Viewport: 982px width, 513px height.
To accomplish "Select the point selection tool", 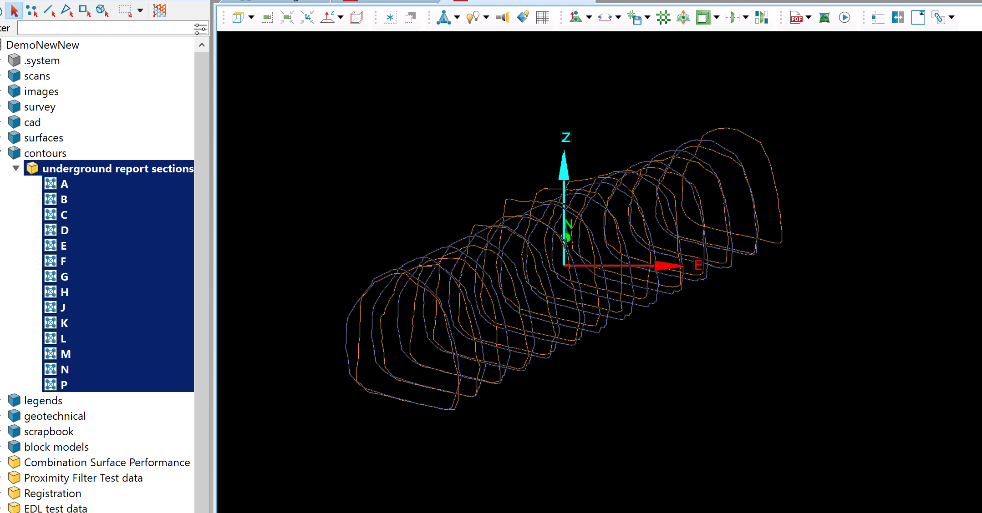I will coord(32,11).
